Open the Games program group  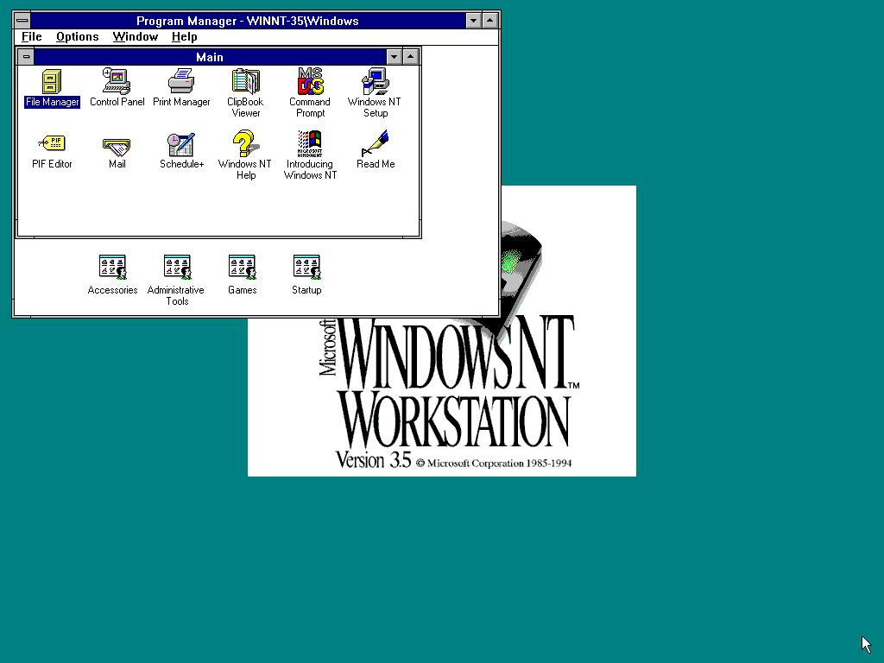point(242,265)
